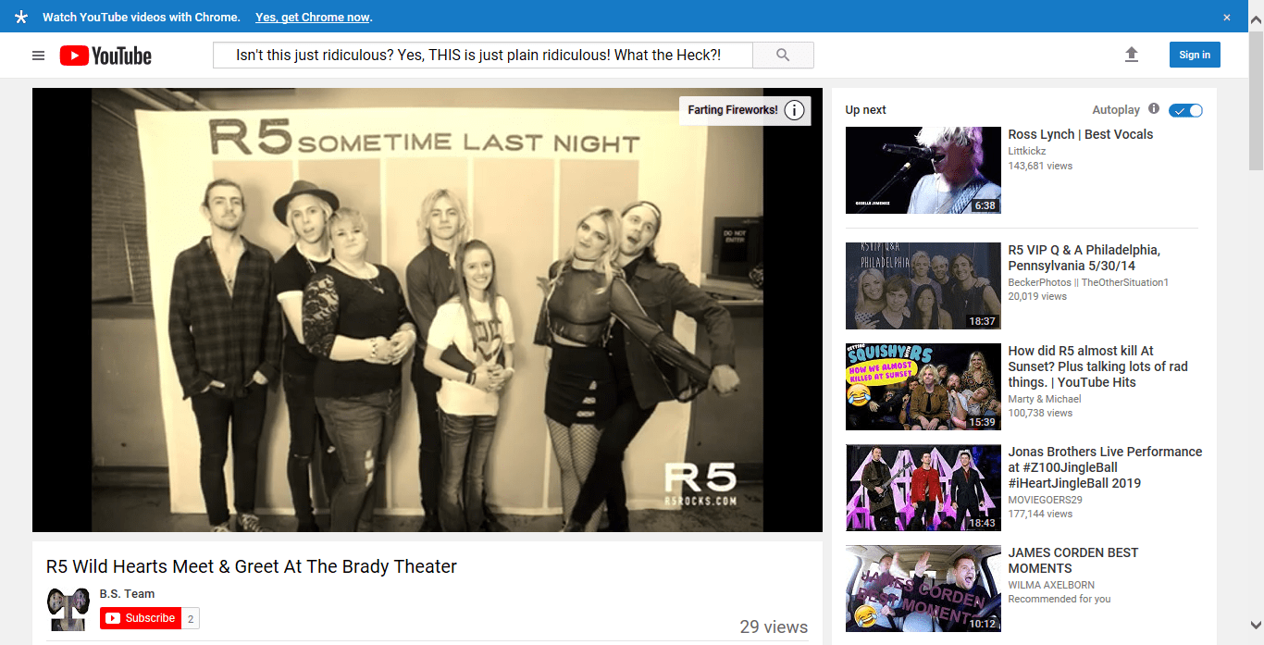Open the 'Yes, get Chrome now' link

coord(312,17)
